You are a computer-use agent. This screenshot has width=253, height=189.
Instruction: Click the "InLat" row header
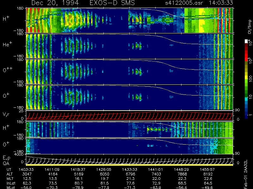pyautogui.click(x=11, y=183)
